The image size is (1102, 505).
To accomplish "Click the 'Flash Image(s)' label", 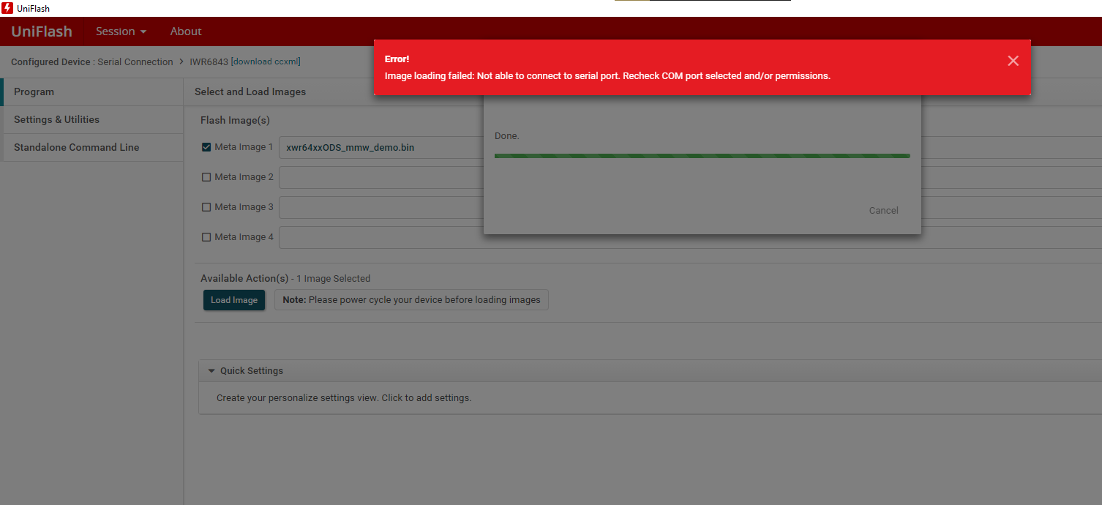I will 235,120.
